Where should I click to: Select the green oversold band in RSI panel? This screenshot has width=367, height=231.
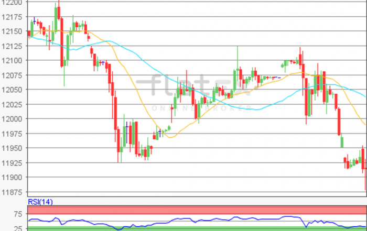pos(197,228)
